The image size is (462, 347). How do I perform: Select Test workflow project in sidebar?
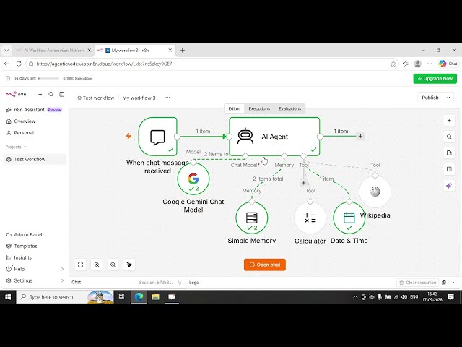pyautogui.click(x=35, y=159)
